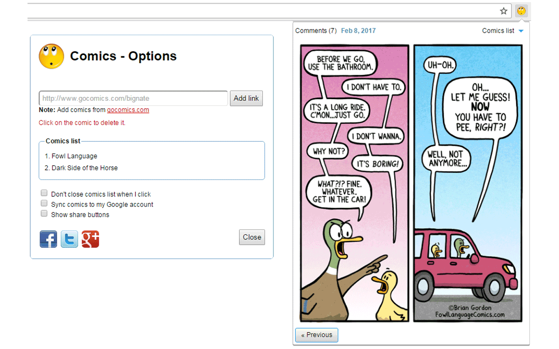Toggle "Sync comics to my Google account"

[44, 203]
